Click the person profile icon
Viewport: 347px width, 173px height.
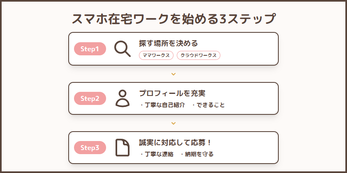pos(123,98)
